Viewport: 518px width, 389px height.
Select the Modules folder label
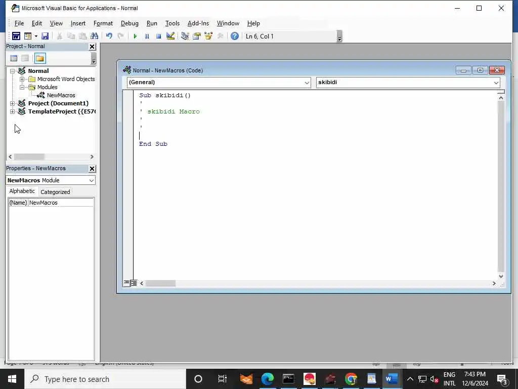click(x=47, y=87)
